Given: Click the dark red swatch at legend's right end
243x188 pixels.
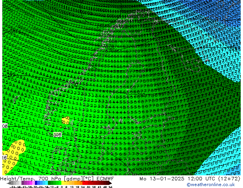Looking at the screenshot, I should coord(108,183).
